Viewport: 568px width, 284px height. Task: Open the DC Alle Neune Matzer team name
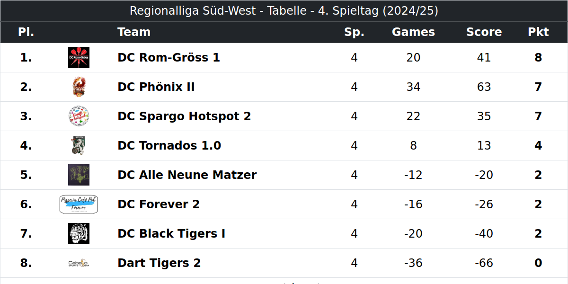[x=187, y=175]
